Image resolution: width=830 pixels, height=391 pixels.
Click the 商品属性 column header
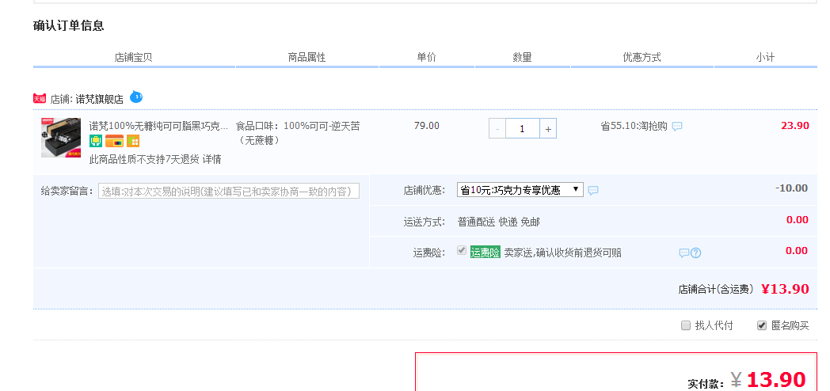click(x=306, y=57)
